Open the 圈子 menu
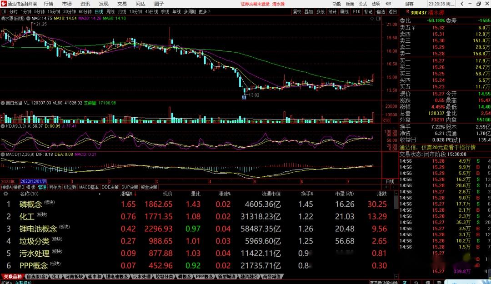The image size is (491, 284). click(159, 4)
